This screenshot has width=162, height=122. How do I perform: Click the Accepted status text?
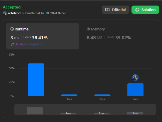coord(12,7)
